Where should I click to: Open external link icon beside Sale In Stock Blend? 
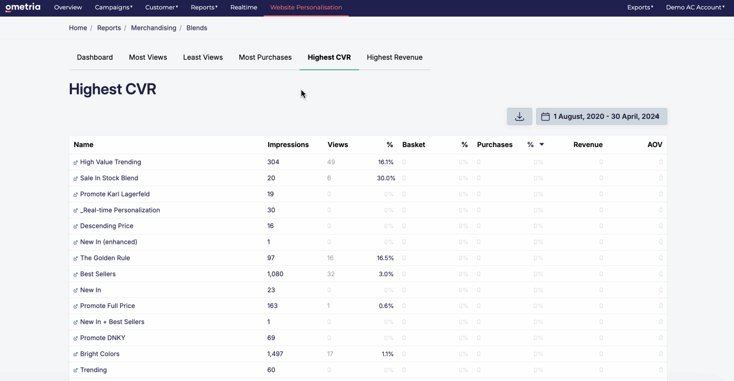point(76,179)
